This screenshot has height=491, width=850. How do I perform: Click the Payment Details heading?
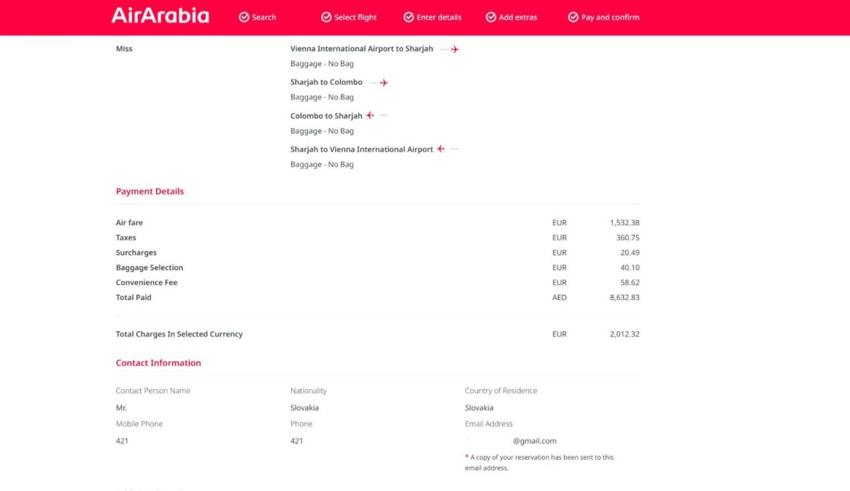click(x=149, y=191)
